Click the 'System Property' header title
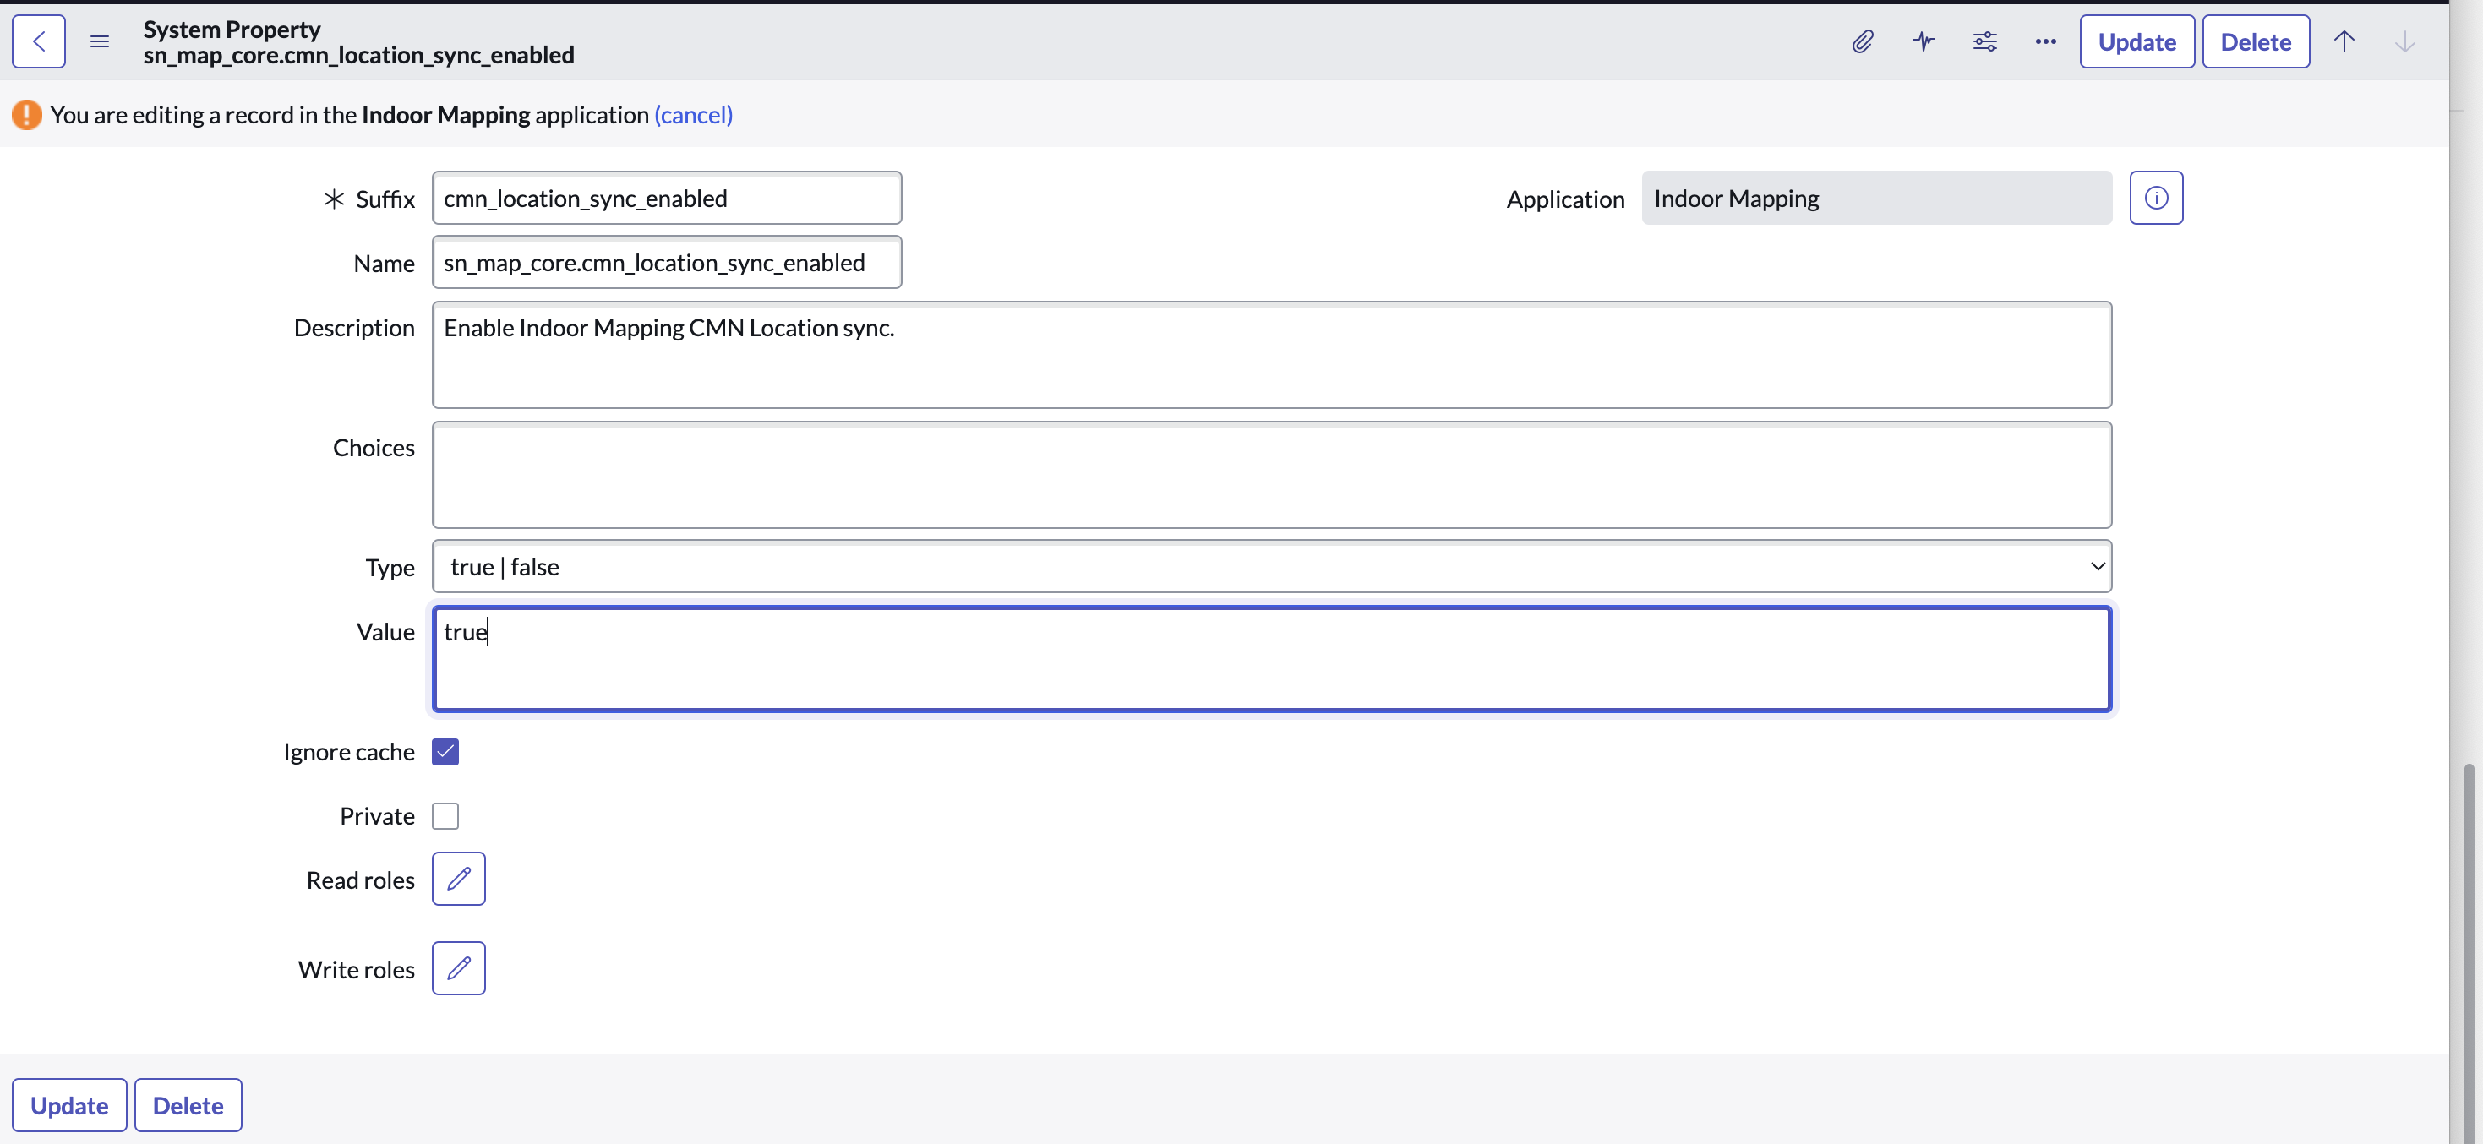 [232, 29]
